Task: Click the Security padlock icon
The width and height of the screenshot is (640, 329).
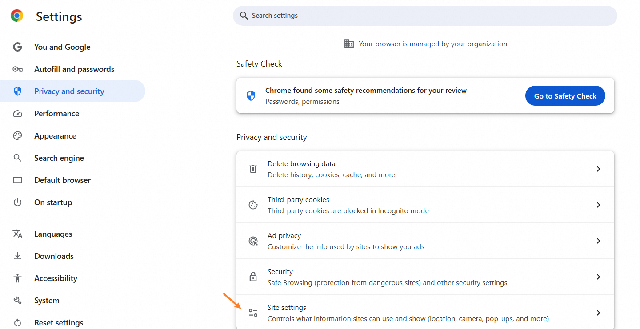Action: click(x=253, y=277)
